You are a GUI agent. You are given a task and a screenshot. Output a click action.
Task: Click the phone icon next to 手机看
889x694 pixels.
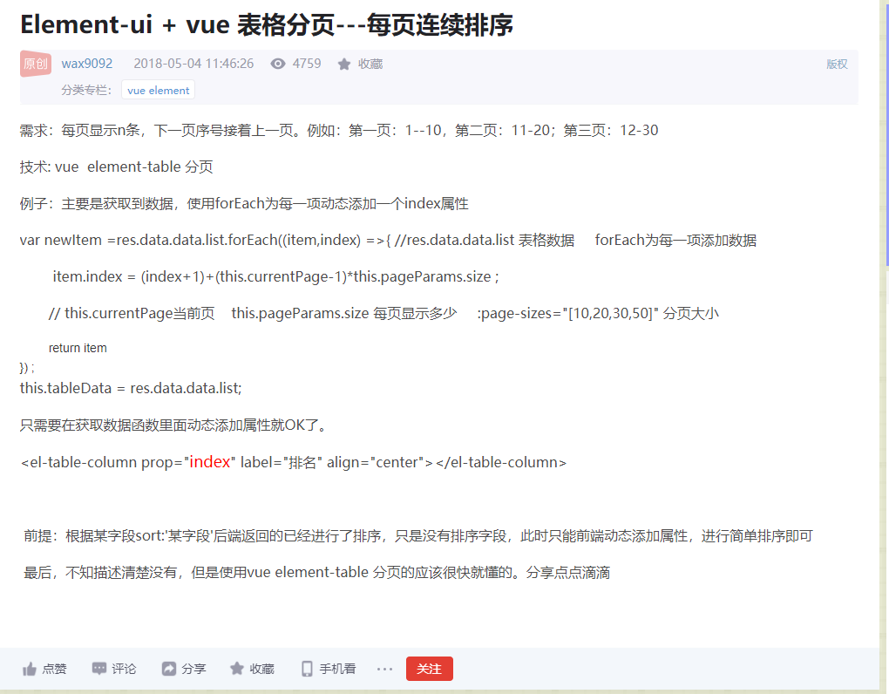click(307, 669)
